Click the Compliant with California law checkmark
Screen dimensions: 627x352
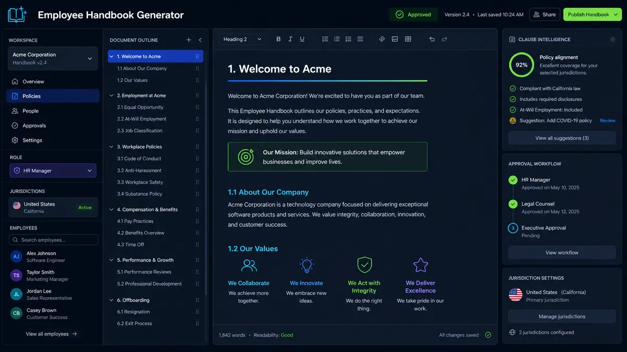point(513,89)
